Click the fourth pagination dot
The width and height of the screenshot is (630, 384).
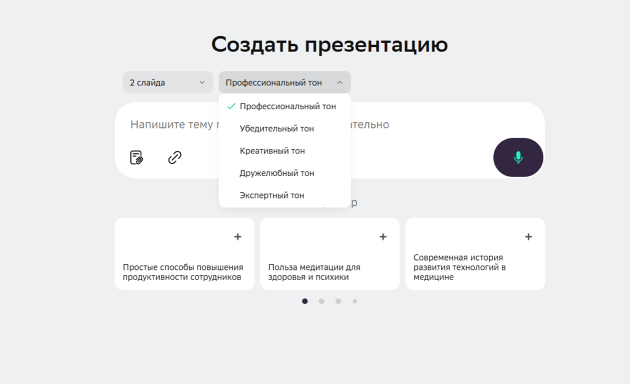tap(355, 301)
